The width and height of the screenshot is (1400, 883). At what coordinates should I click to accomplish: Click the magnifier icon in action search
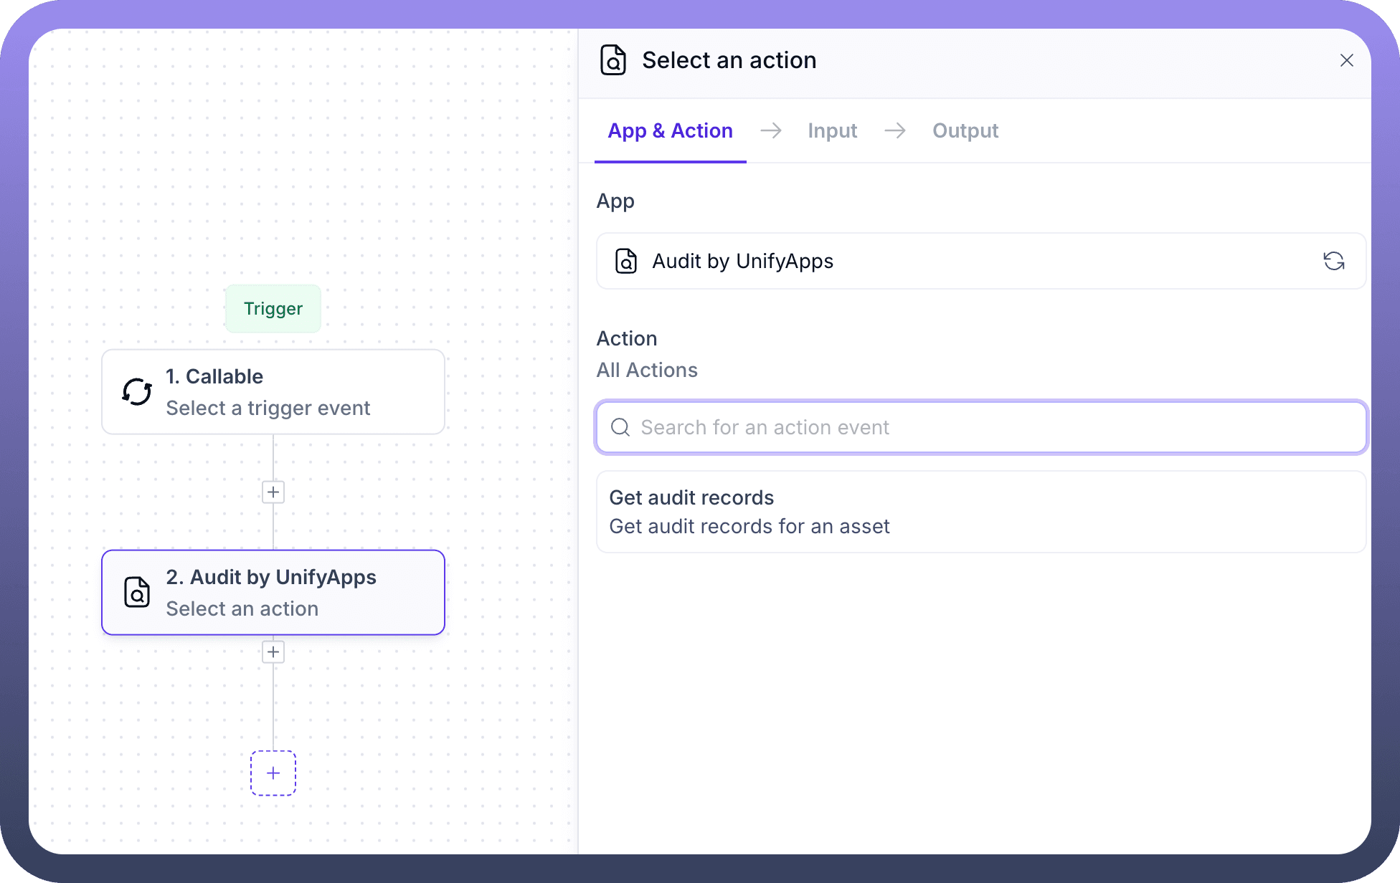pyautogui.click(x=620, y=427)
